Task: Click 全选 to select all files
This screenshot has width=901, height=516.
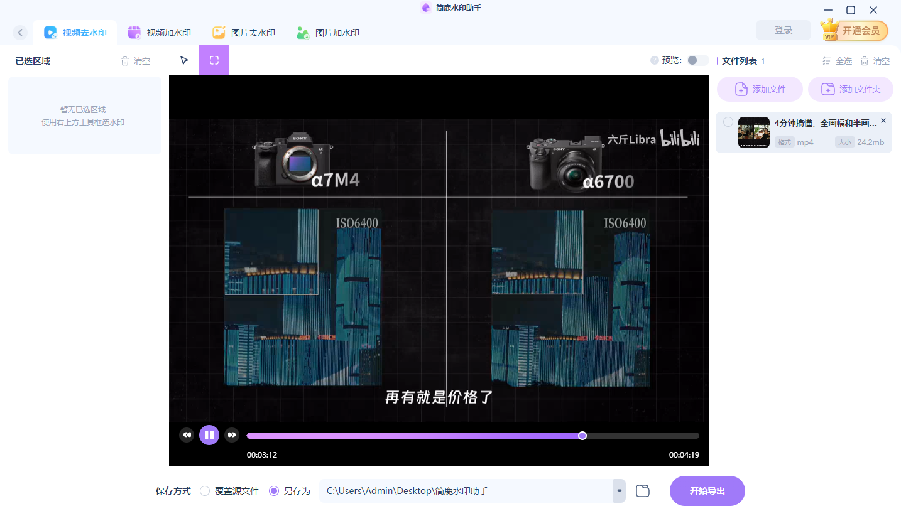Action: tap(837, 61)
